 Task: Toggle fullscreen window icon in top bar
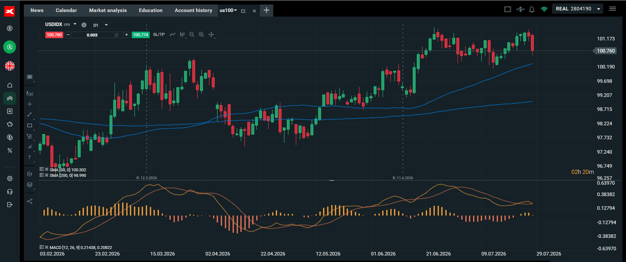coord(508,9)
